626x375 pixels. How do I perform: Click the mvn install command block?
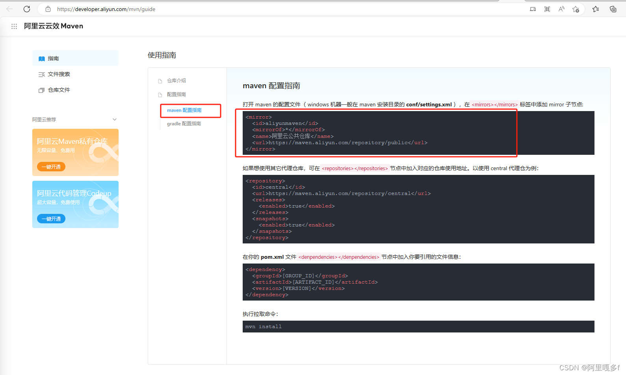point(418,327)
